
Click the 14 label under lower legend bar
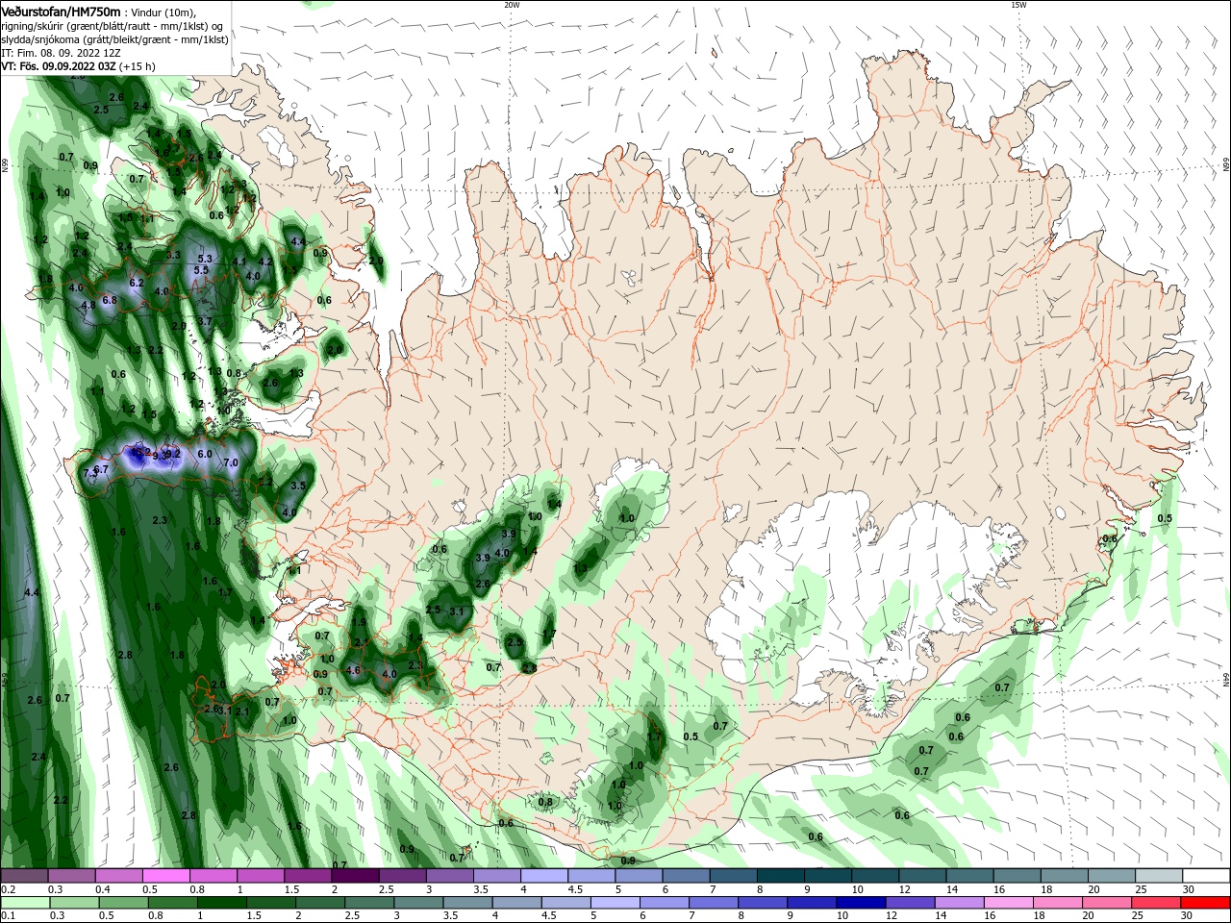940,916
